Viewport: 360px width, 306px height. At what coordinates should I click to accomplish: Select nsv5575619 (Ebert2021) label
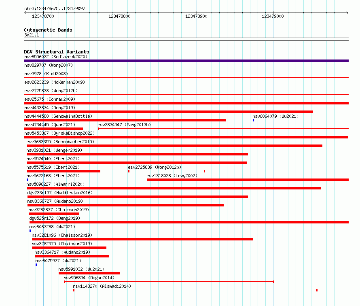53,167
